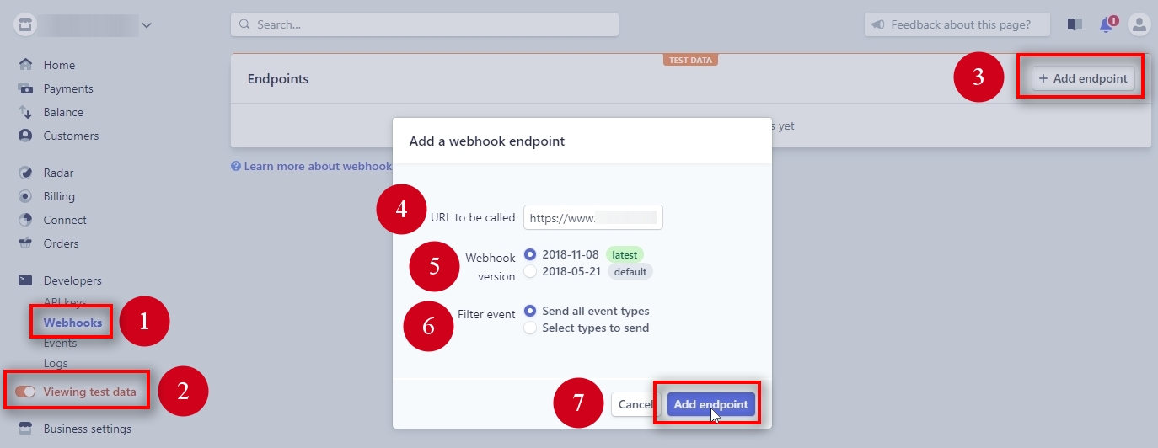The width and height of the screenshot is (1158, 448).
Task: Click the top-right Add endpoint button
Action: 1083,78
